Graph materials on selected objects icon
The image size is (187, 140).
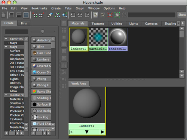pyautogui.click(x=65, y=15)
